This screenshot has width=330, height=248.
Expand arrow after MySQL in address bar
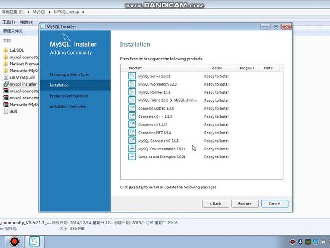tap(50, 12)
